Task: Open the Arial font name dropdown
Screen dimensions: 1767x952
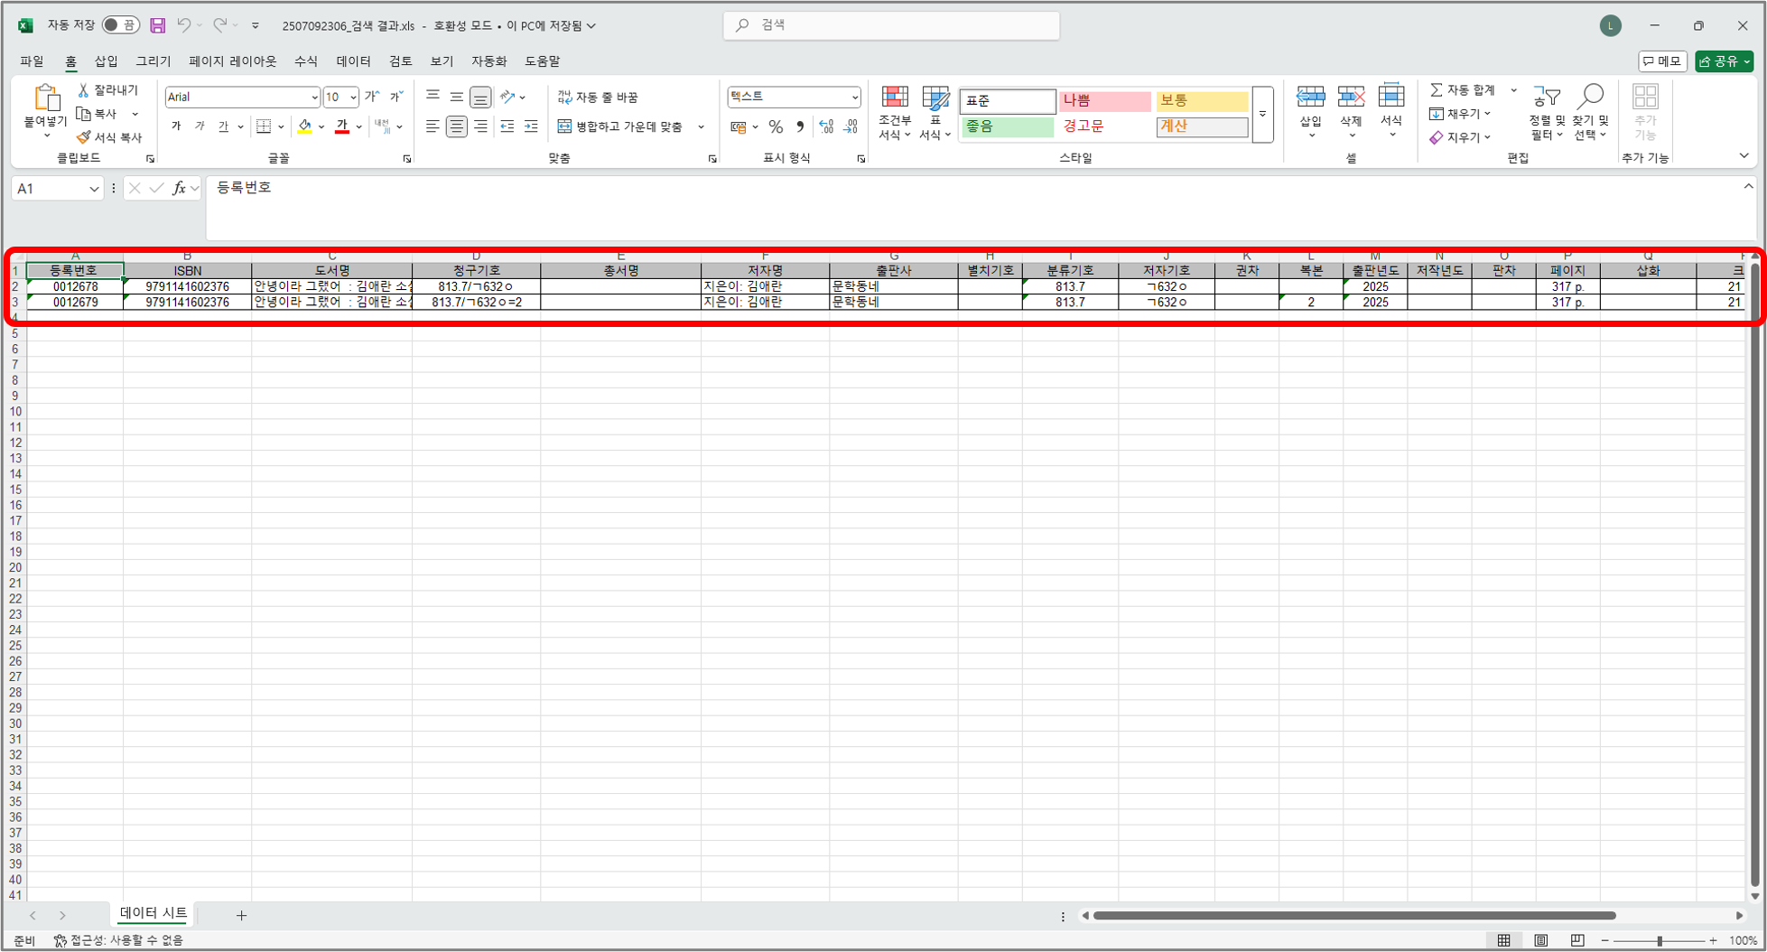Action: click(313, 98)
